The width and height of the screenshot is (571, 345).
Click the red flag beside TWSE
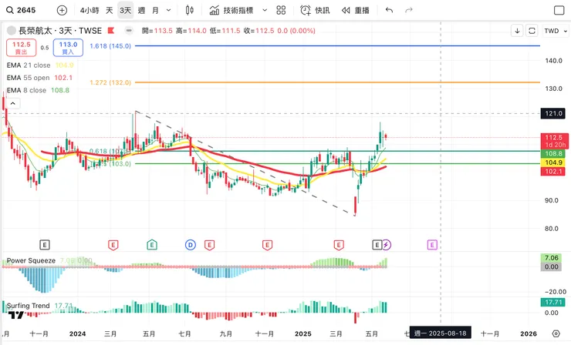pyautogui.click(x=111, y=31)
